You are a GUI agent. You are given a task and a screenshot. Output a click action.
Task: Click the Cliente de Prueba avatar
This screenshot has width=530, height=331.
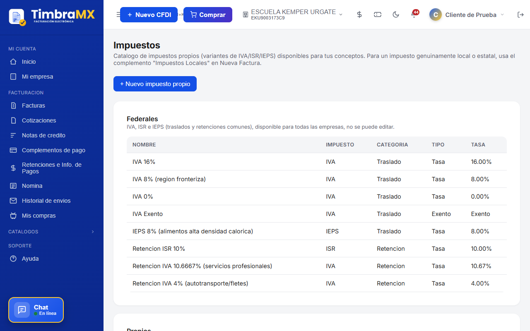coord(435,14)
